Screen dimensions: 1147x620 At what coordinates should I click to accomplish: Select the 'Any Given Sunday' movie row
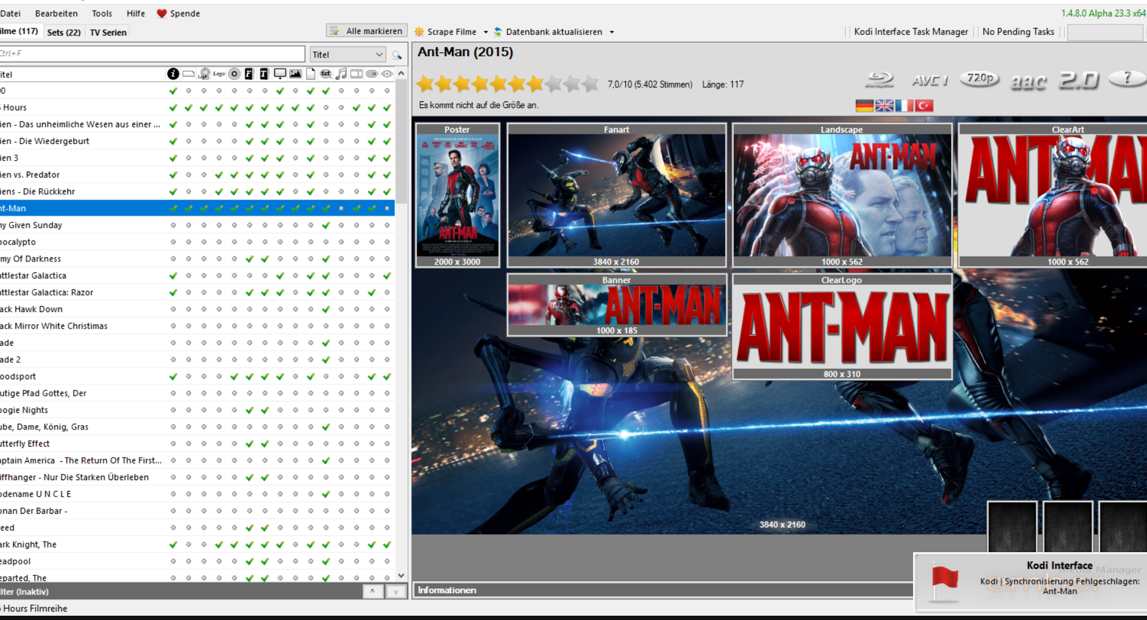[x=197, y=225]
